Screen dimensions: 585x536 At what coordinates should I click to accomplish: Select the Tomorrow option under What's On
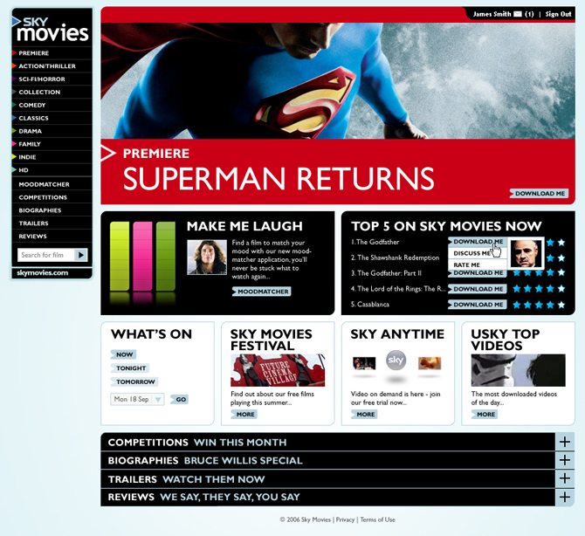[x=135, y=381]
